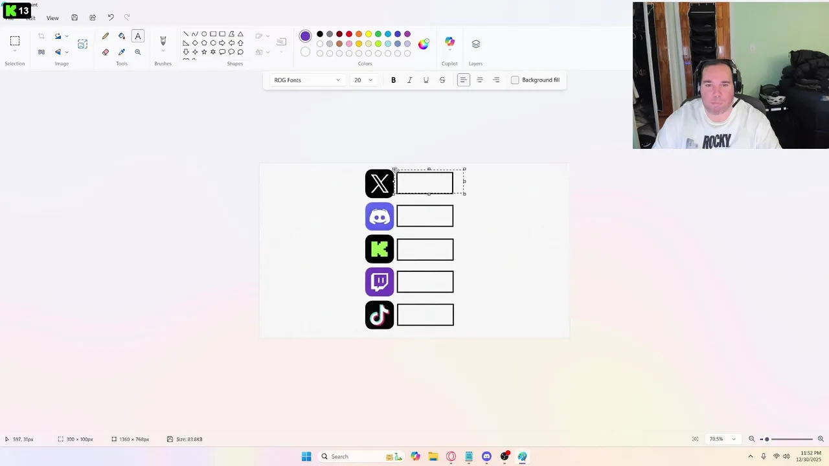
Task: Select white Color 2 swatch
Action: 305,52
